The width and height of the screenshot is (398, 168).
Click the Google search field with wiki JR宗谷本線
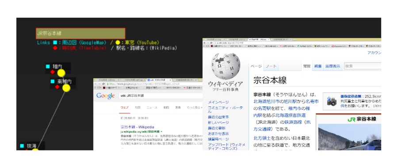coord(161,96)
